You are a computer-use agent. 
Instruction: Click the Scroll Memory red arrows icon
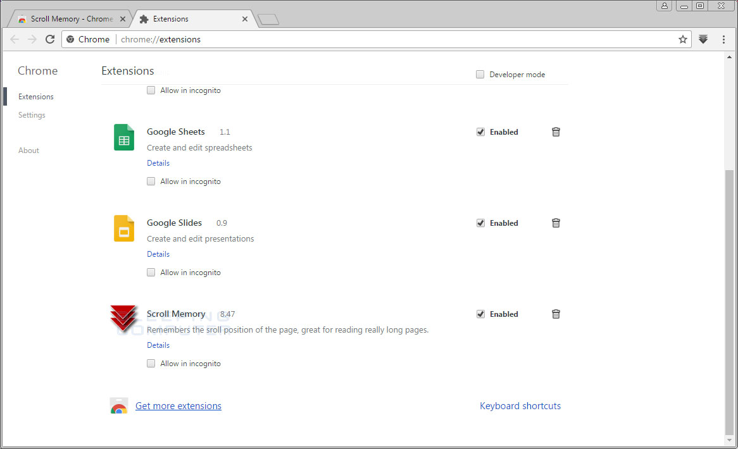pyautogui.click(x=123, y=319)
